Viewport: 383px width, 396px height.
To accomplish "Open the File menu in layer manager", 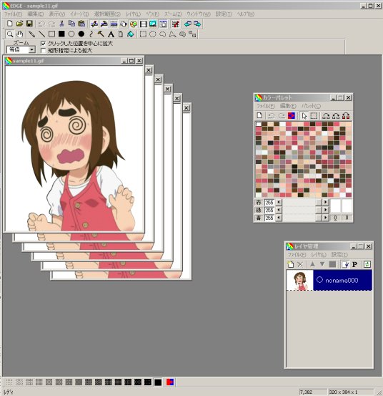I will tap(297, 255).
